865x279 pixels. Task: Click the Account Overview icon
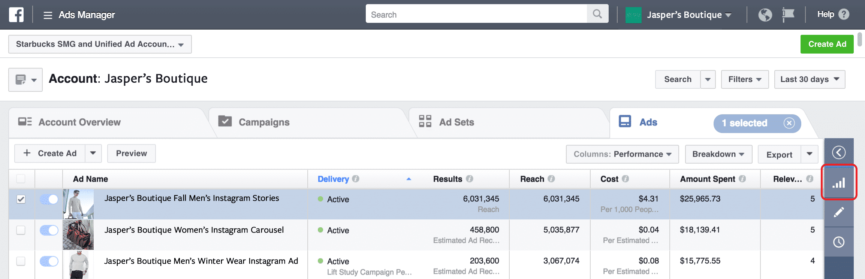click(x=25, y=121)
